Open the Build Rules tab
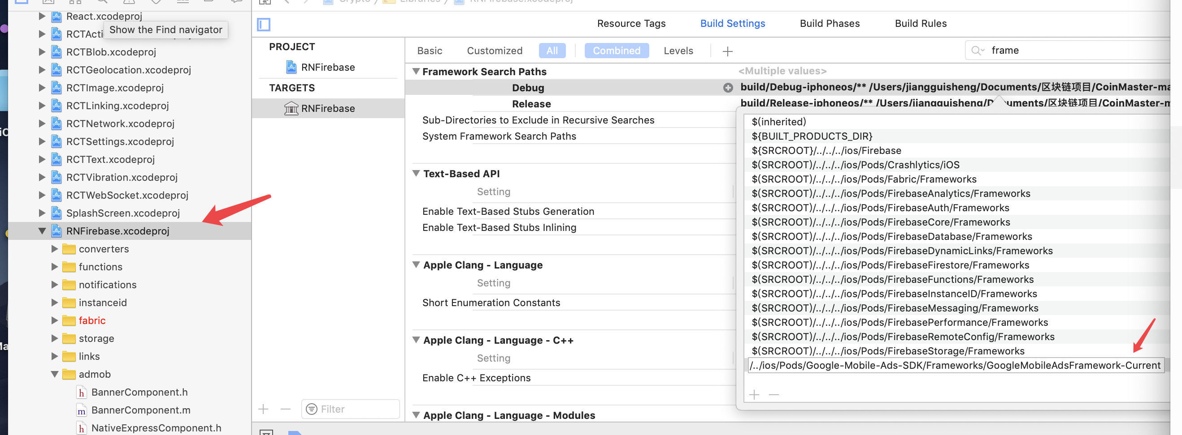Image resolution: width=1182 pixels, height=435 pixels. (x=921, y=24)
